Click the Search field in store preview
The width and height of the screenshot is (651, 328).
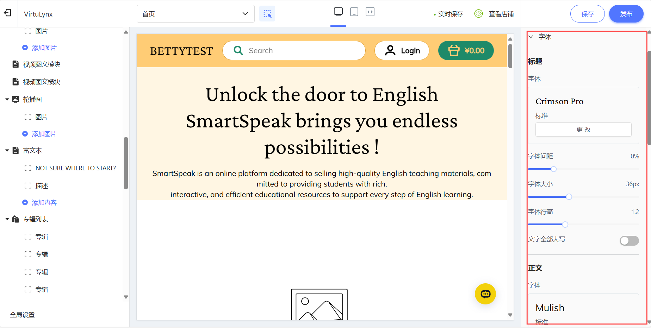[x=294, y=51]
